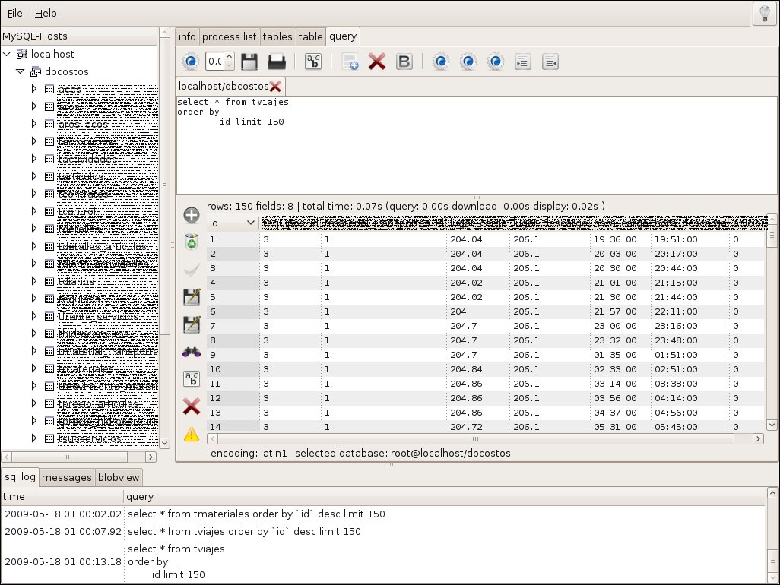Decrease the toolbar spinner value
This screenshot has height=585, width=780.
[230, 65]
